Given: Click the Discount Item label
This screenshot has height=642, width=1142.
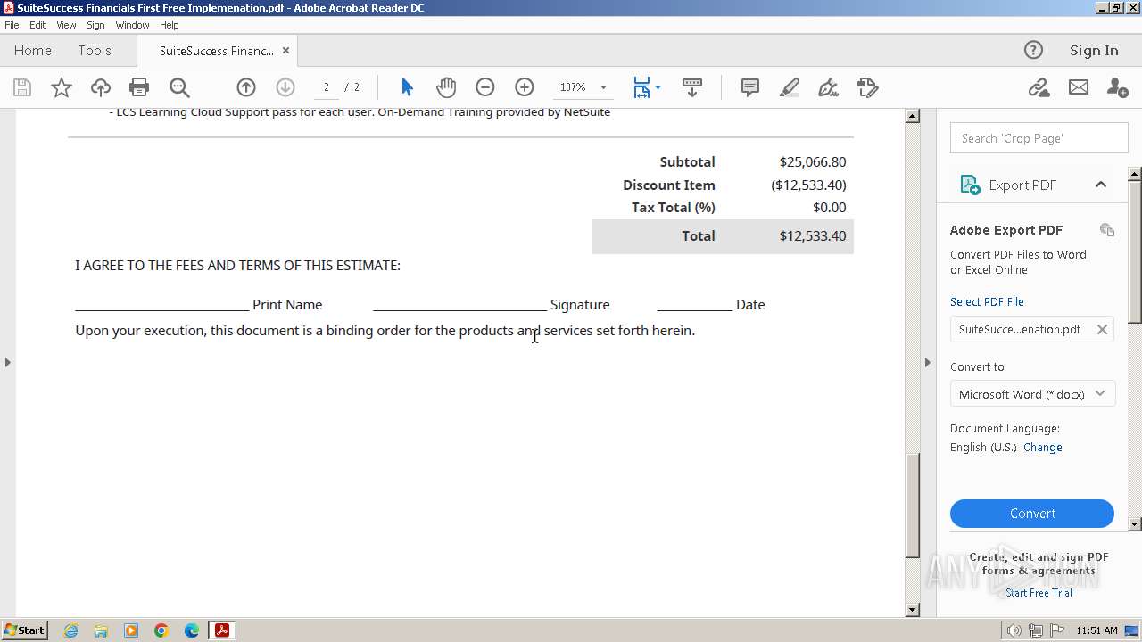Looking at the screenshot, I should pyautogui.click(x=668, y=185).
